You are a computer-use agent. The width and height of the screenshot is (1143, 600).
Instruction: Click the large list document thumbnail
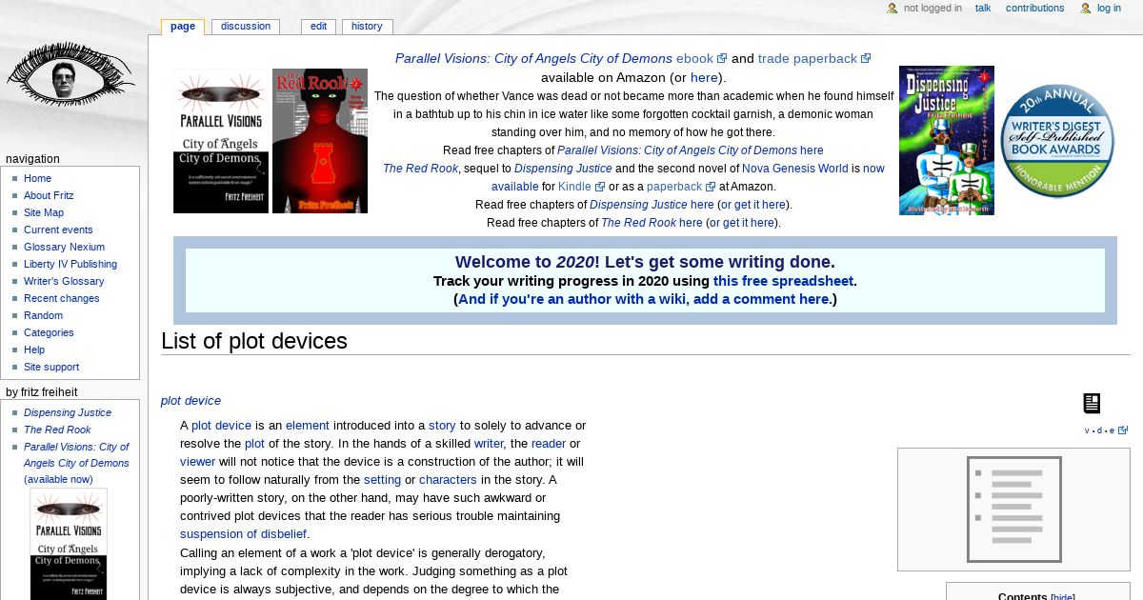(x=1014, y=510)
